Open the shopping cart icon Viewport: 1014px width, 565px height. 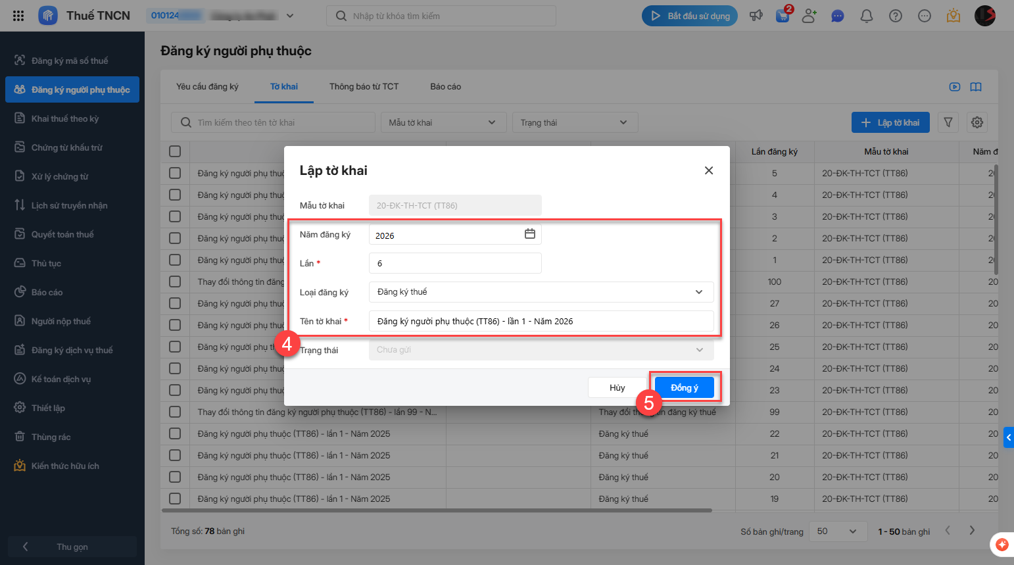783,16
